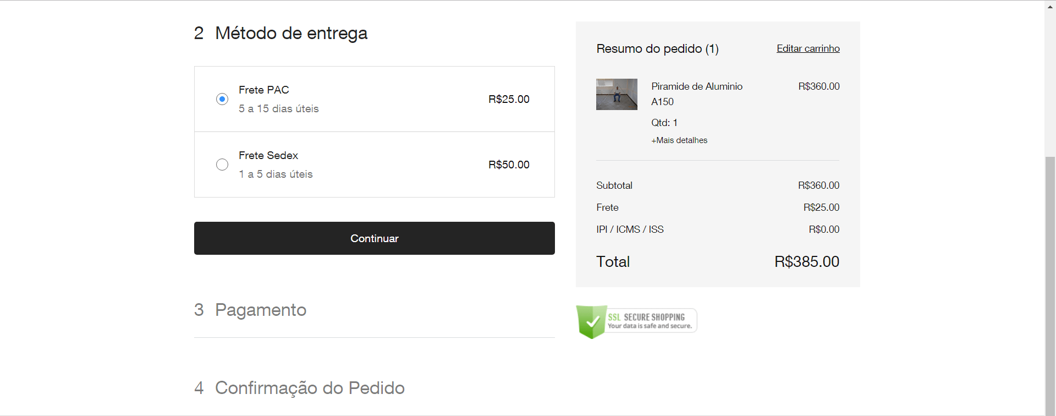Click the Frete Sedex option label
The image size is (1056, 416).
268,156
